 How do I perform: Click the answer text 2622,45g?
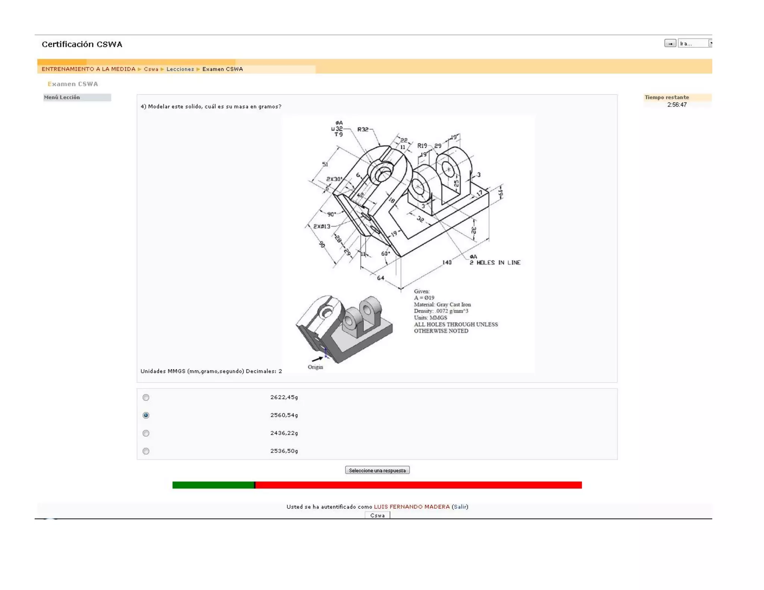click(x=284, y=398)
